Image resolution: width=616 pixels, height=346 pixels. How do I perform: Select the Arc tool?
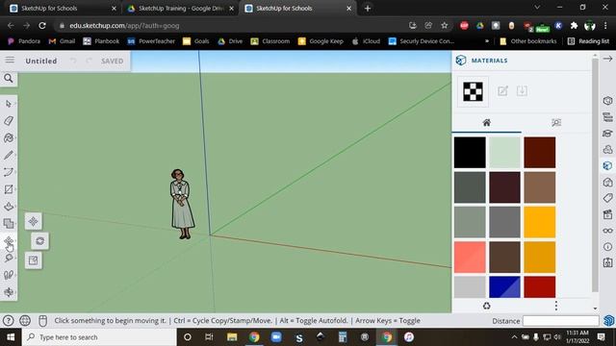click(x=9, y=172)
